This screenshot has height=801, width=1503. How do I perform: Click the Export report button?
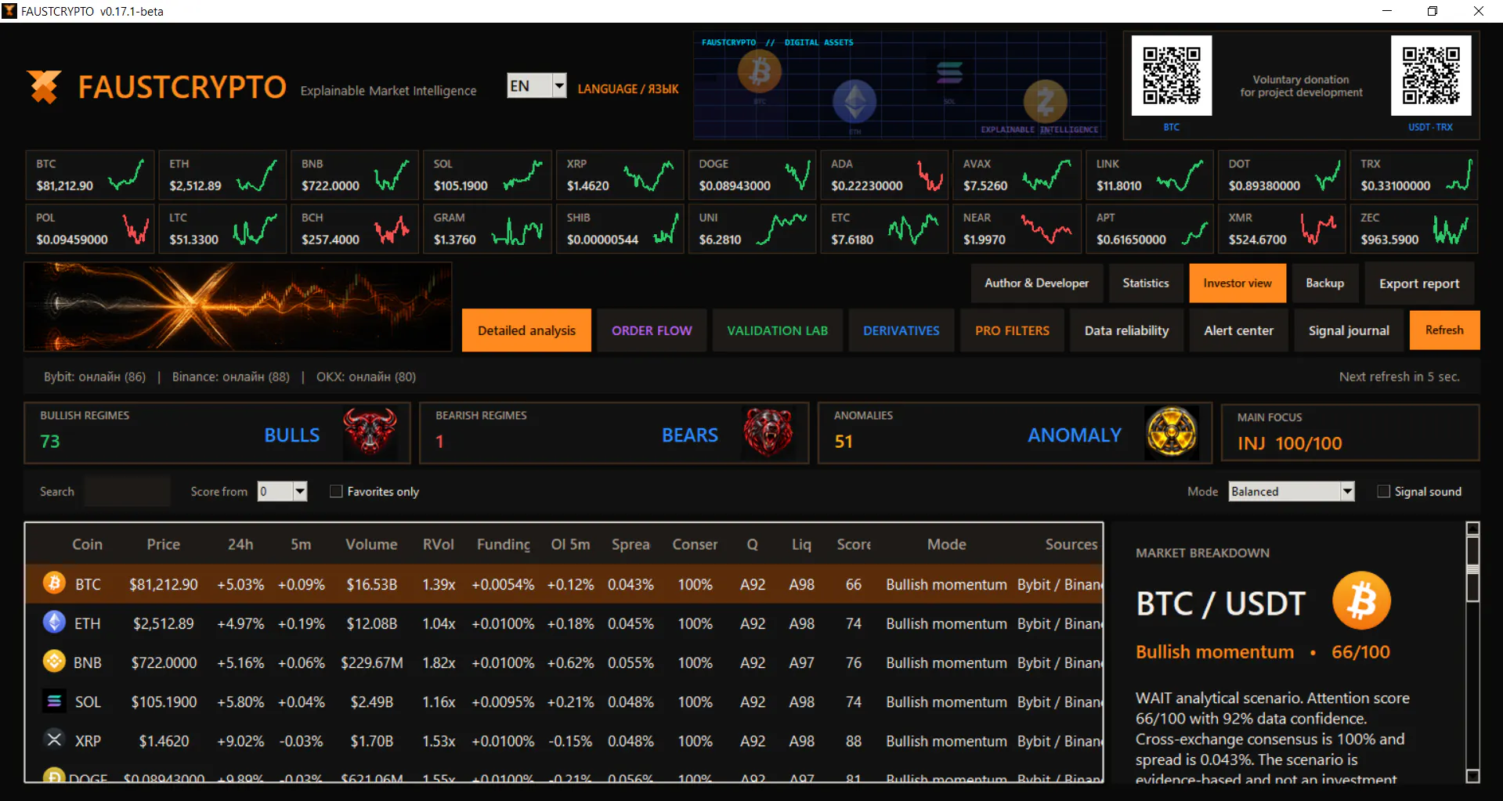click(x=1419, y=283)
